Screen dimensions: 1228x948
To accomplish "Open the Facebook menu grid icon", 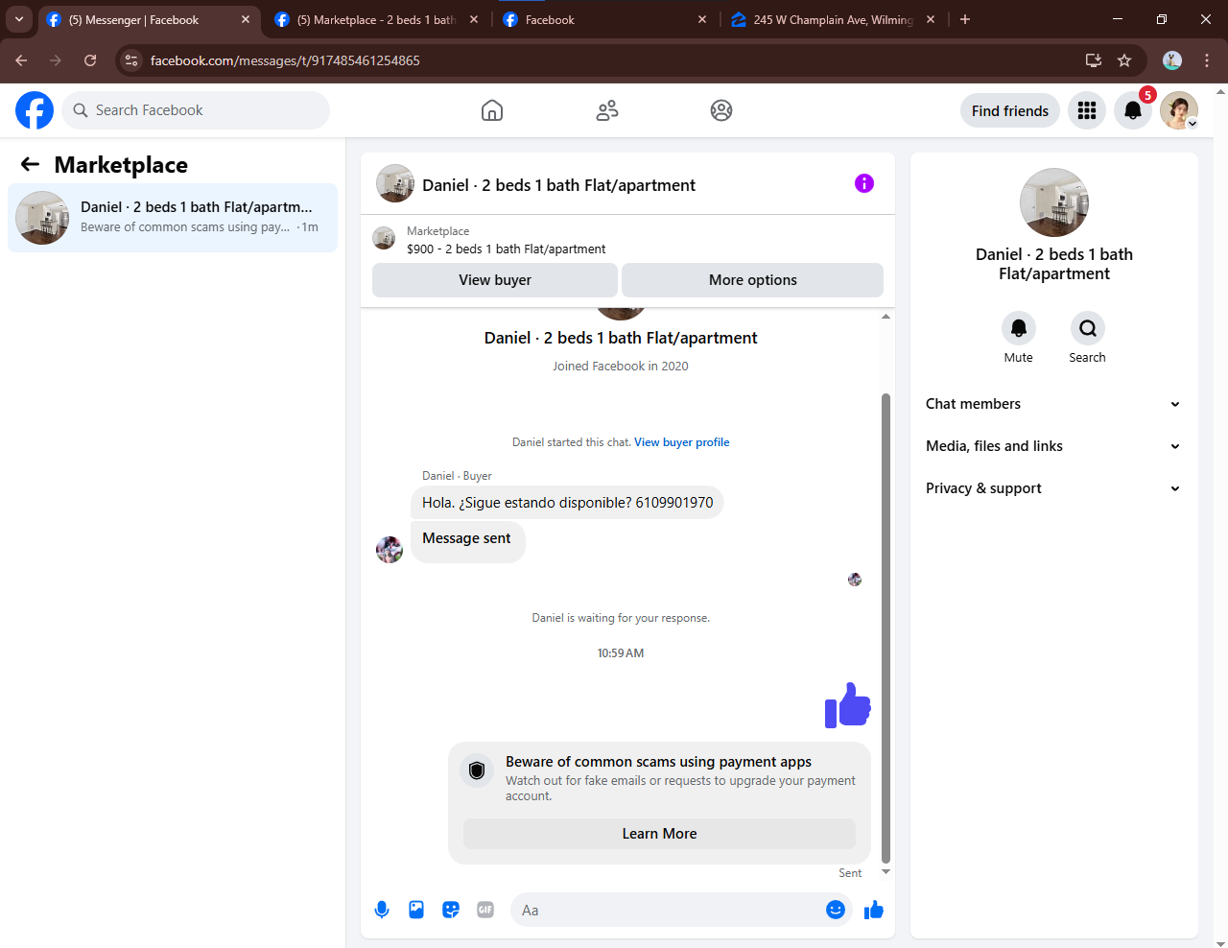I will point(1087,110).
